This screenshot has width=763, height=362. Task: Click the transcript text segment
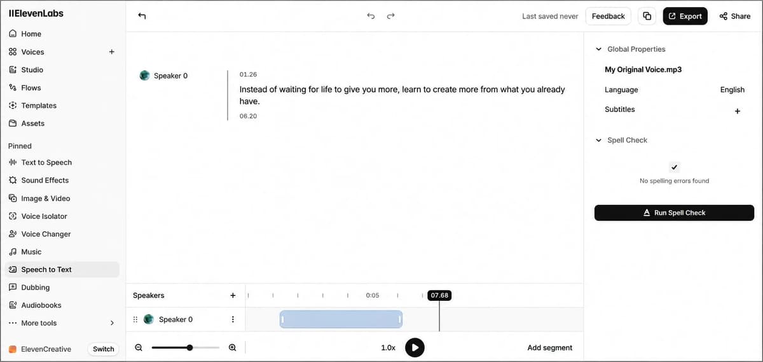click(402, 95)
